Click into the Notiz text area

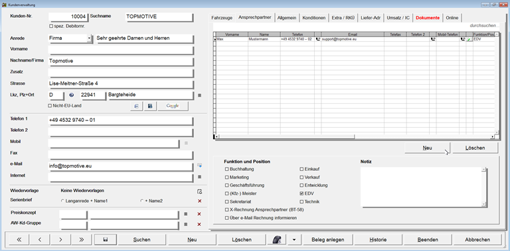tap(421, 187)
